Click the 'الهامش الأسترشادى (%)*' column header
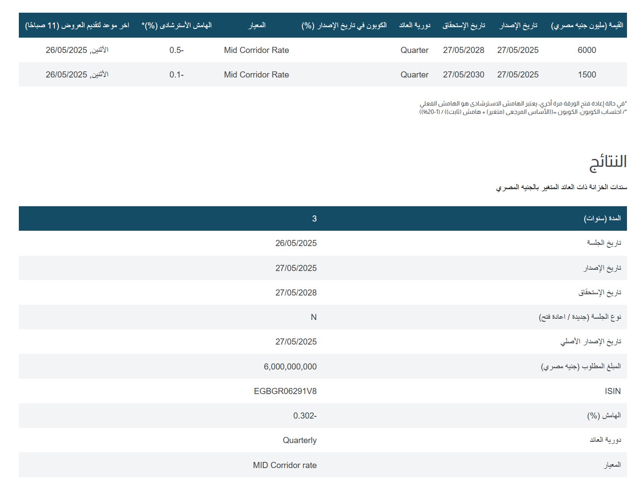641x500 pixels. click(x=177, y=25)
